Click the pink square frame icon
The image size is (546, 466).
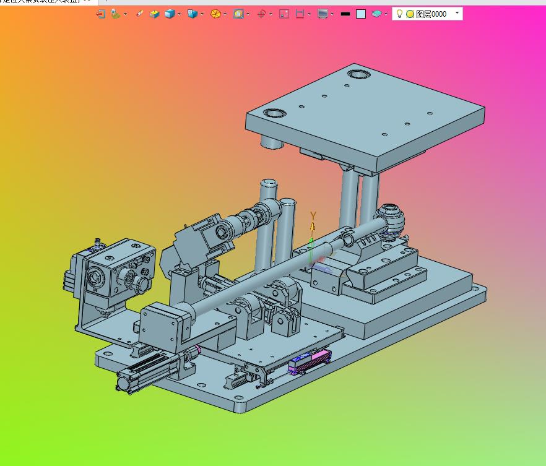pos(284,14)
